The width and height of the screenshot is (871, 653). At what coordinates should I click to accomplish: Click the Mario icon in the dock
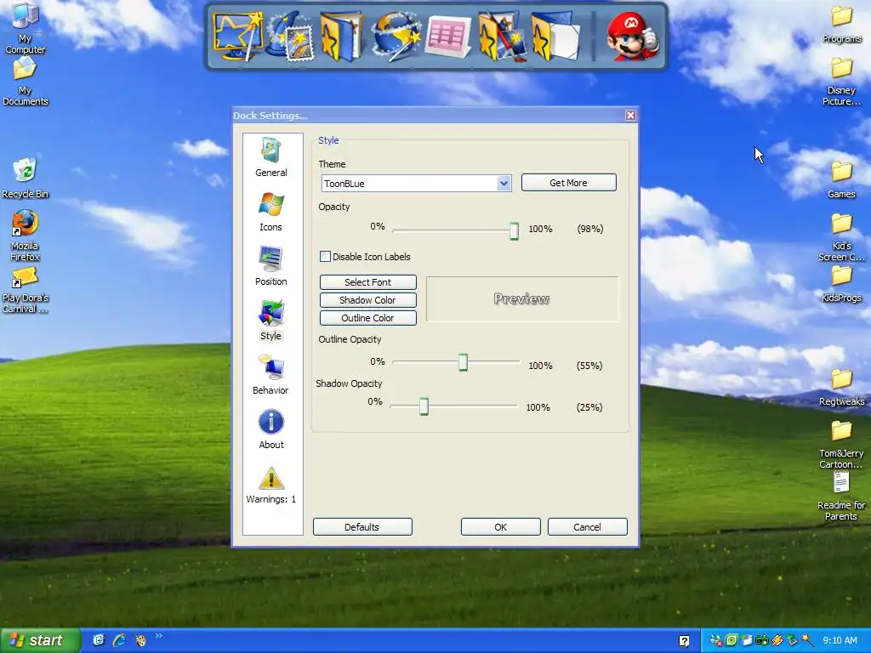[x=632, y=37]
